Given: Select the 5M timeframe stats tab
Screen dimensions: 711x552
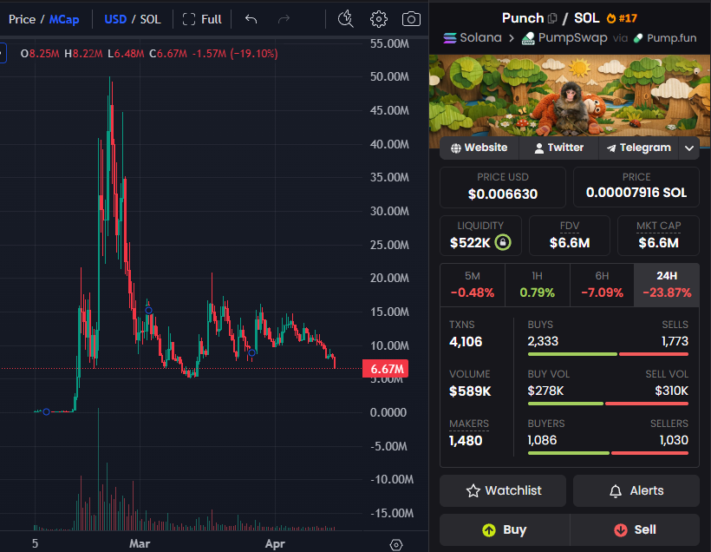Looking at the screenshot, I should click(472, 285).
